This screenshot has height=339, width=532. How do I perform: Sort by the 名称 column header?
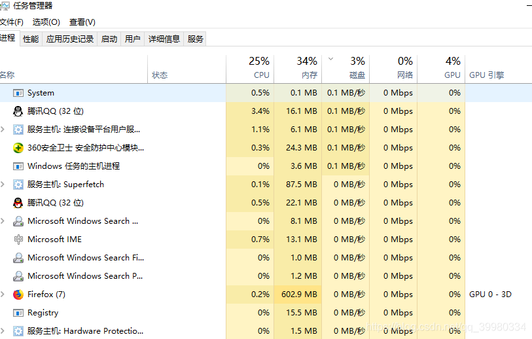(x=74, y=69)
